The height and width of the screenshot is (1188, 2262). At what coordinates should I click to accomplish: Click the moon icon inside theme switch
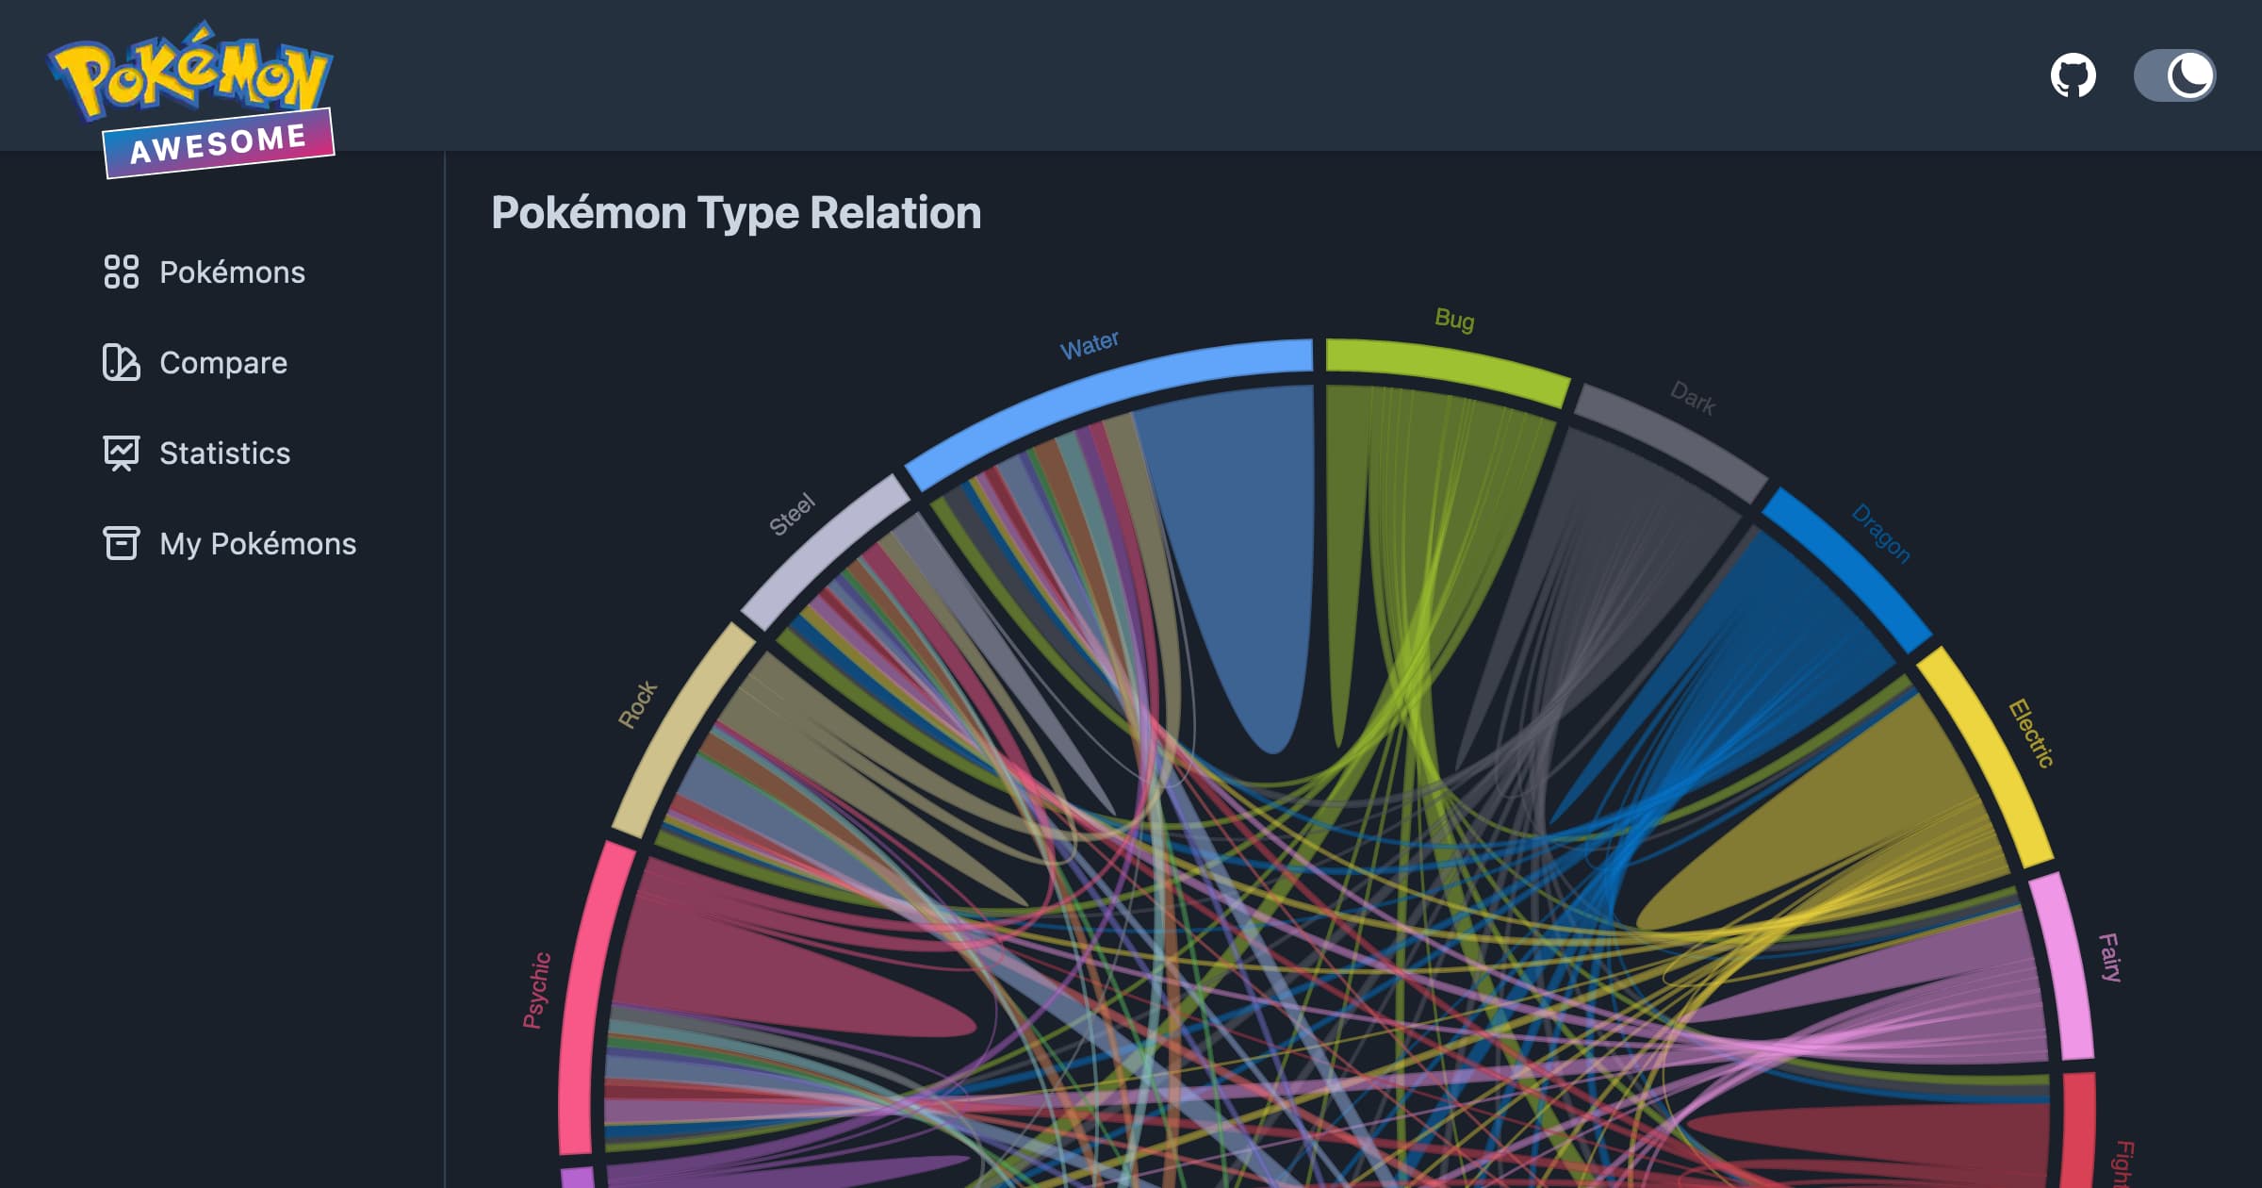2192,74
